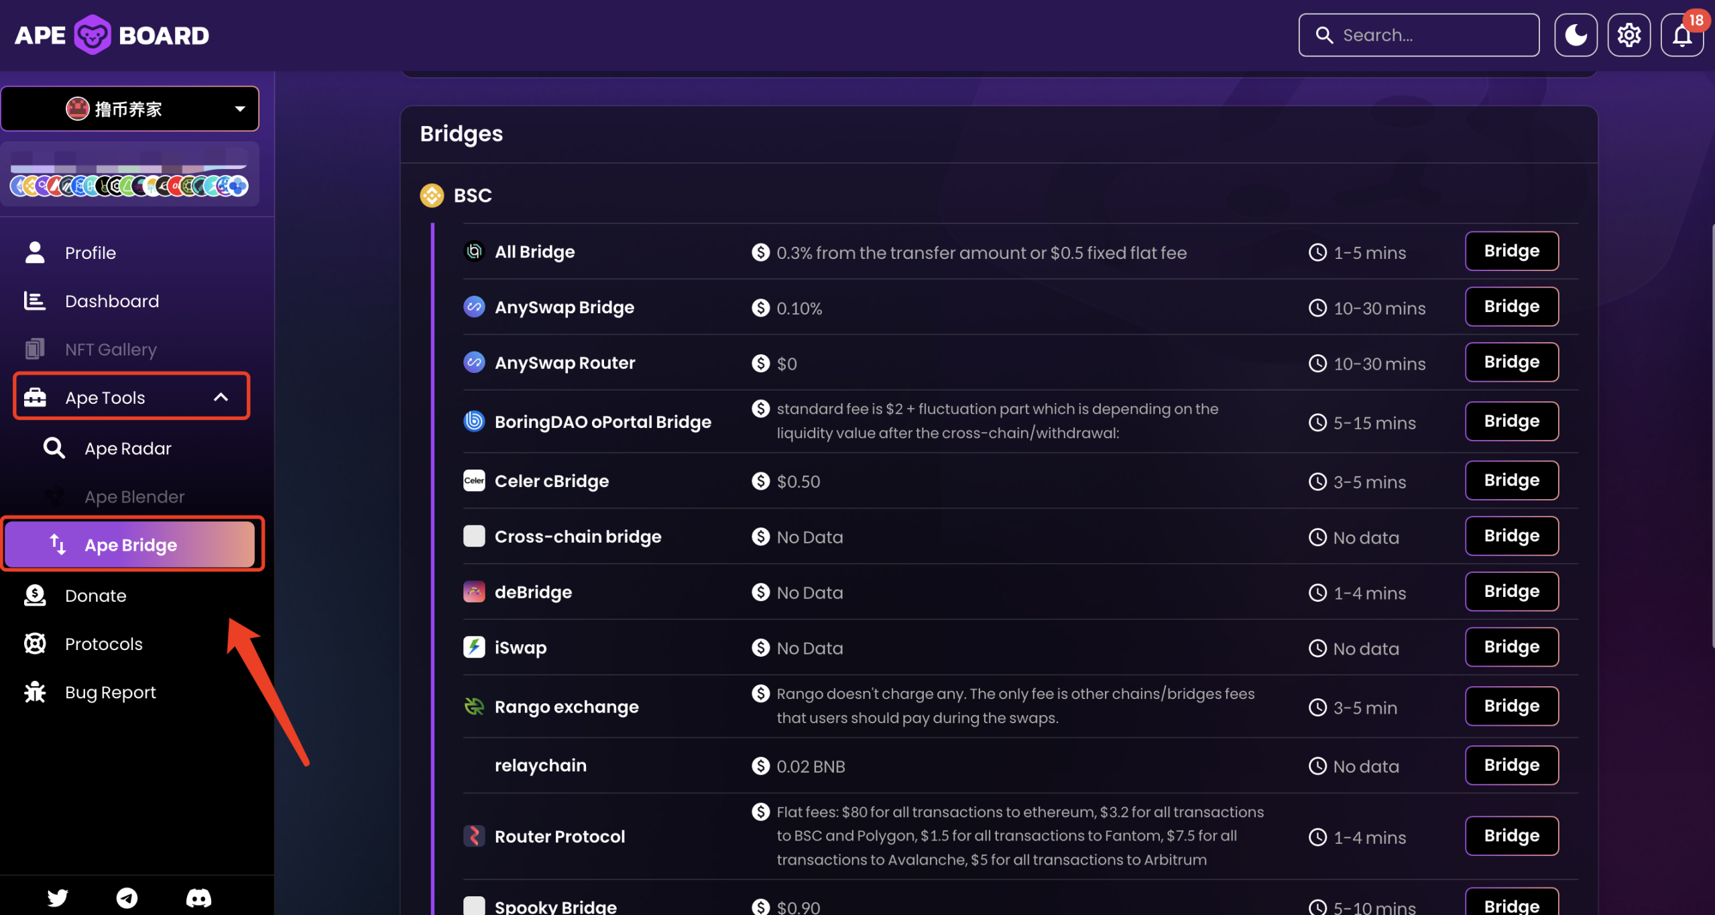Image resolution: width=1715 pixels, height=915 pixels.
Task: Open the Bug Report page
Action: click(110, 692)
